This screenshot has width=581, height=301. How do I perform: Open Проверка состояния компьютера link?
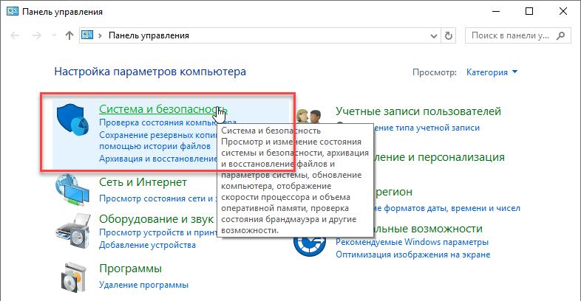(168, 122)
